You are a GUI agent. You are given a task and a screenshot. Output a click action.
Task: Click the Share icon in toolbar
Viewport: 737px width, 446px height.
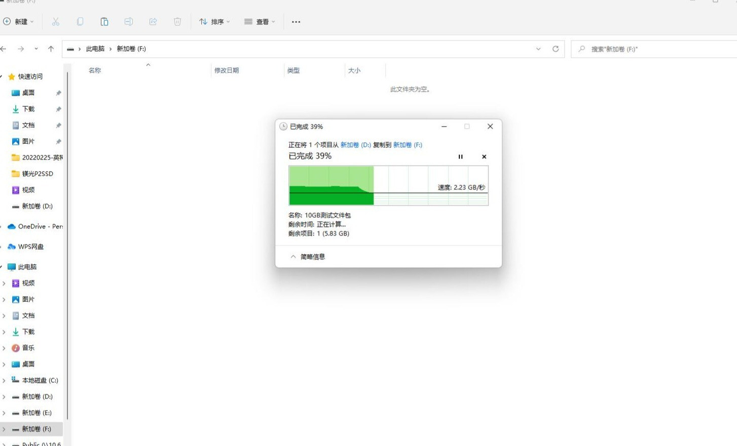[153, 22]
